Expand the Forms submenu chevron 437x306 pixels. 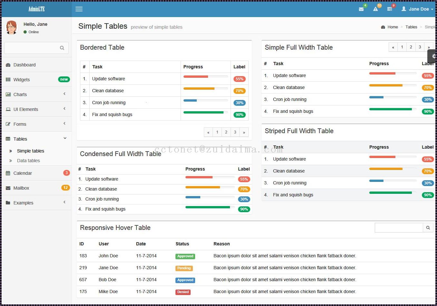(65, 123)
